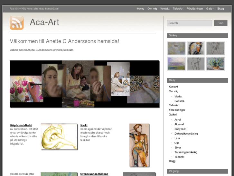Click the Kroki link
This screenshot has width=234, height=176.
[x=84, y=125]
